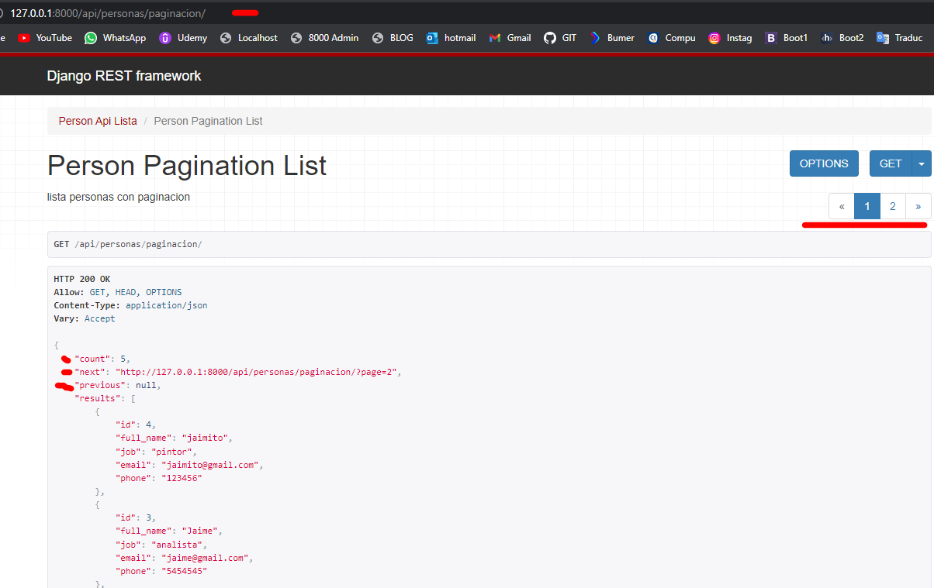Click the previous page « arrow
This screenshot has width=934, height=588.
click(x=842, y=206)
